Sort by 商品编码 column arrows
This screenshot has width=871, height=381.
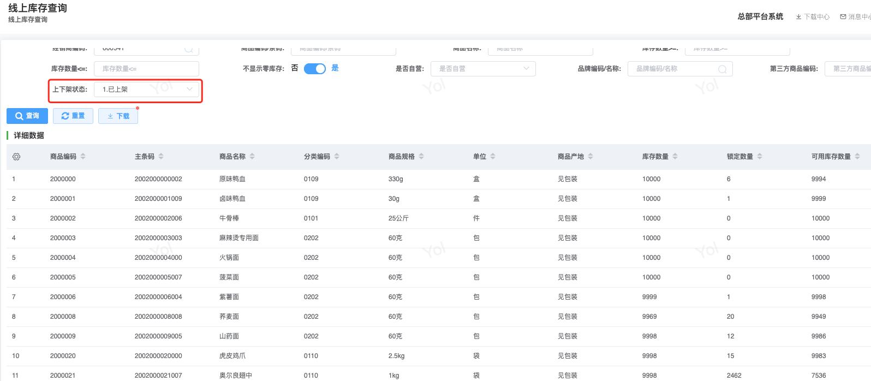[x=83, y=157]
